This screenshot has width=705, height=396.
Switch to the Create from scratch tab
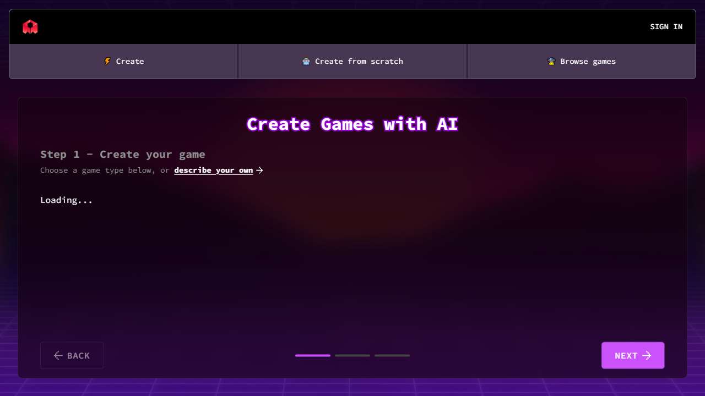click(x=352, y=62)
